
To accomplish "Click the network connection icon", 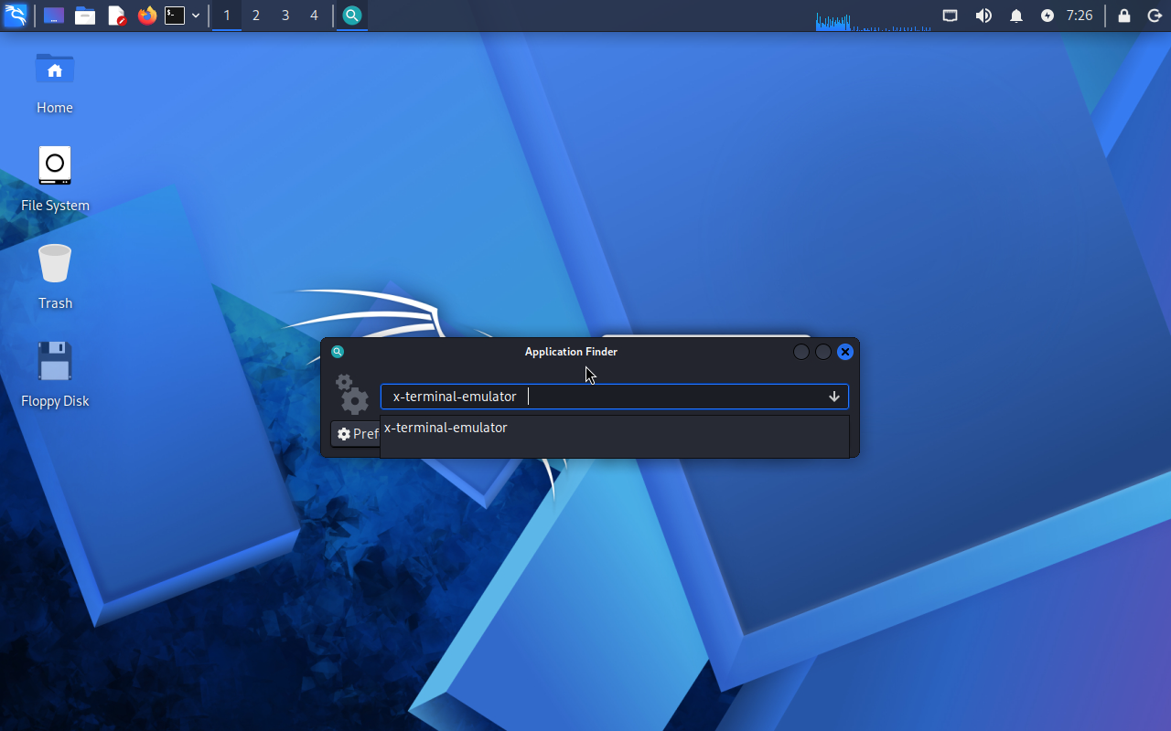I will coord(951,16).
